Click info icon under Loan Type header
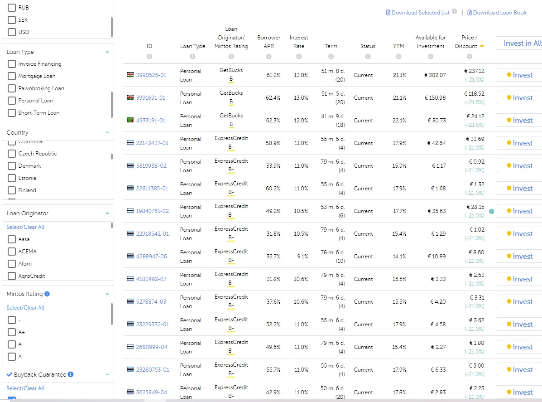This screenshot has height=402, width=542. pyautogui.click(x=192, y=56)
